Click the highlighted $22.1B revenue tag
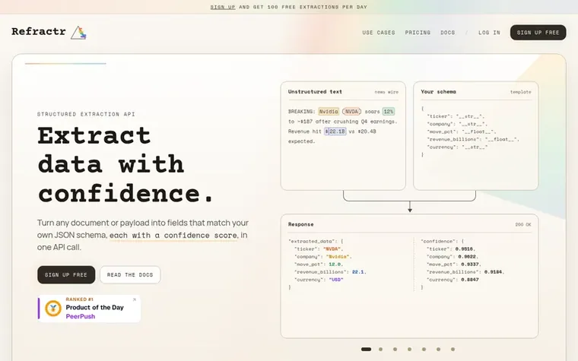Viewport: 578px width, 361px height. point(335,131)
